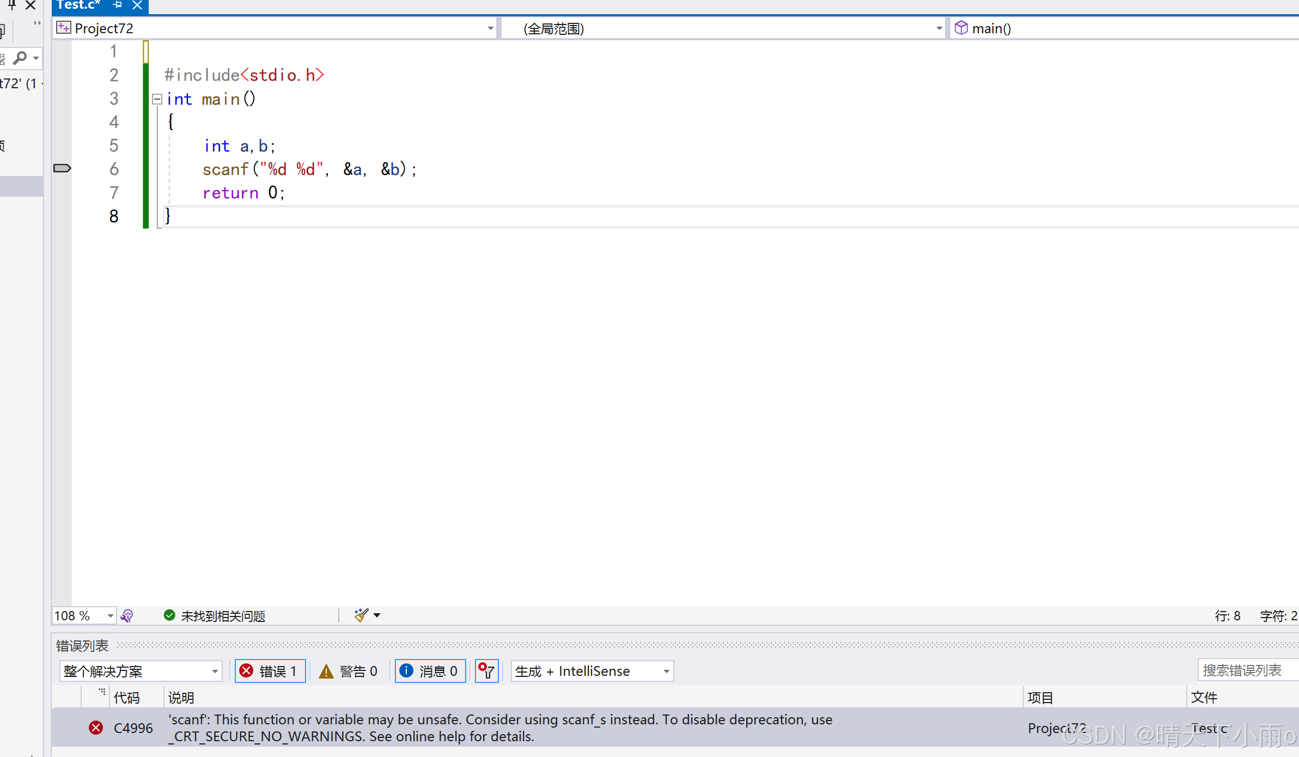Click the Project72 project icon

[x=64, y=28]
